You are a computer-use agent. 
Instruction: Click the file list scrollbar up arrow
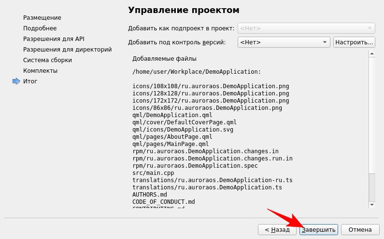(371, 53)
